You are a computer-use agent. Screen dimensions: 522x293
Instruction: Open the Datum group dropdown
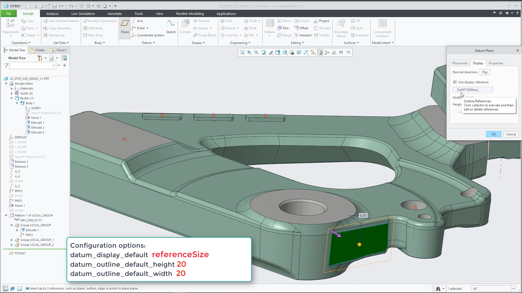tap(148, 43)
